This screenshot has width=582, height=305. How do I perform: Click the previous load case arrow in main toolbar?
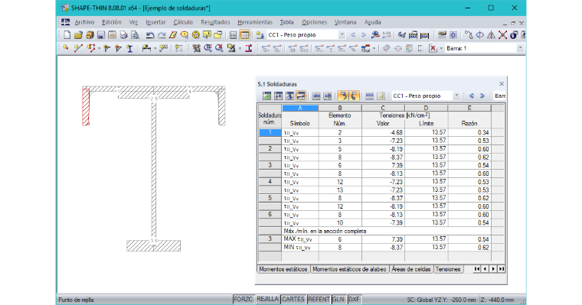tap(353, 35)
